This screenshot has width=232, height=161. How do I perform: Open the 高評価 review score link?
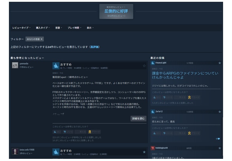(94, 47)
